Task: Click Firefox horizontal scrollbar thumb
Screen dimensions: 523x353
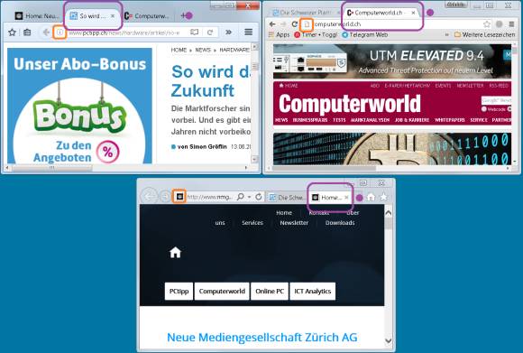Action: point(51,168)
